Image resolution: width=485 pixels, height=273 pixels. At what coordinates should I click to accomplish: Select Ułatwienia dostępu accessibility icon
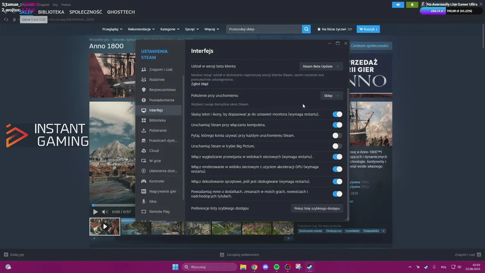tap(144, 171)
